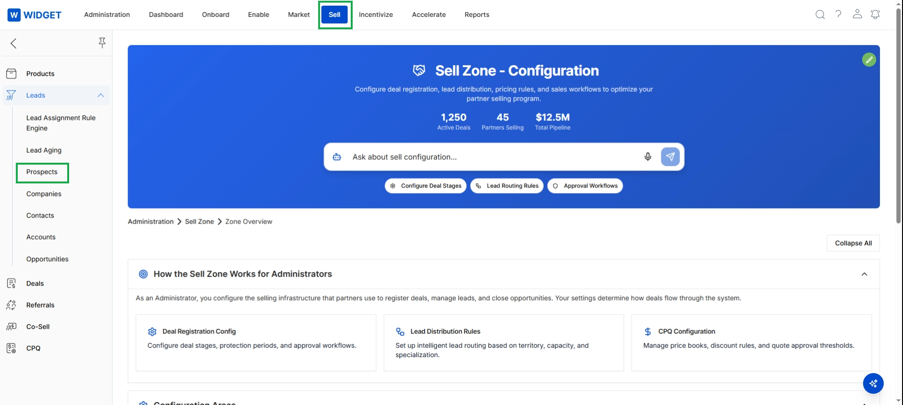Viewport: 903px width, 405px height.
Task: Click Zone Overview breadcrumb text
Action: [249, 222]
